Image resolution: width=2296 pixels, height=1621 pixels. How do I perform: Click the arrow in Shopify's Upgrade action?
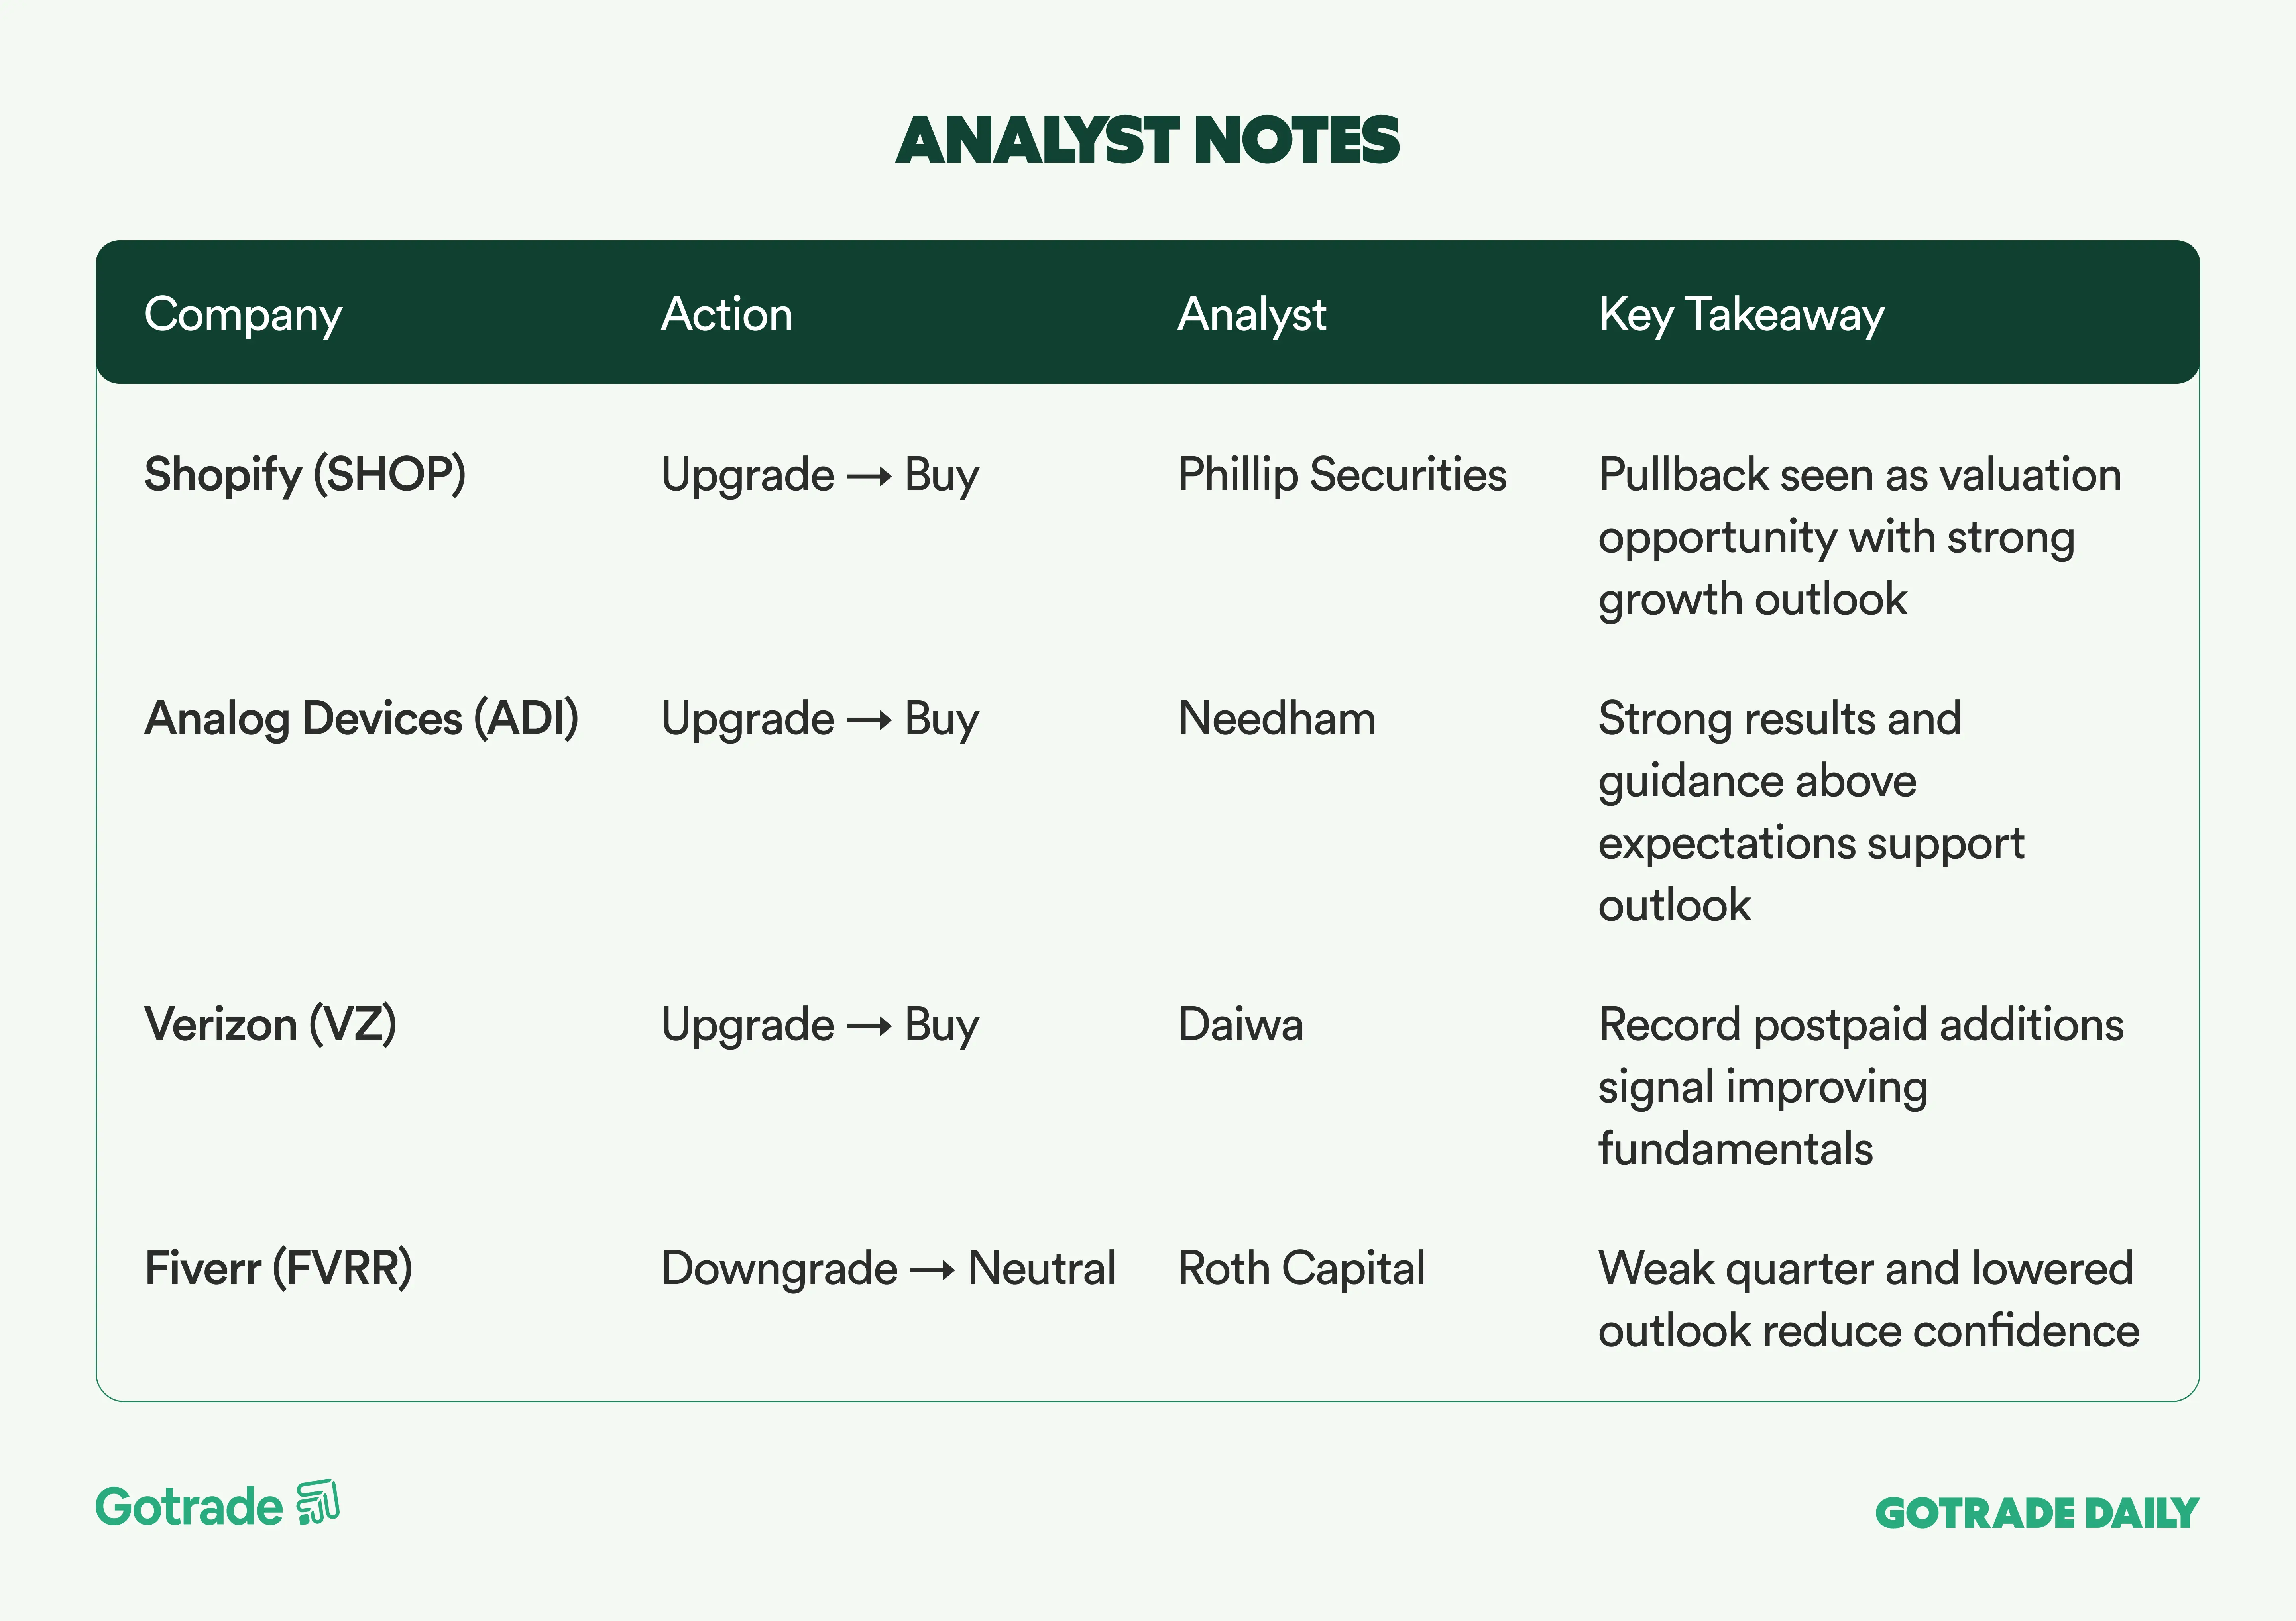[869, 477]
